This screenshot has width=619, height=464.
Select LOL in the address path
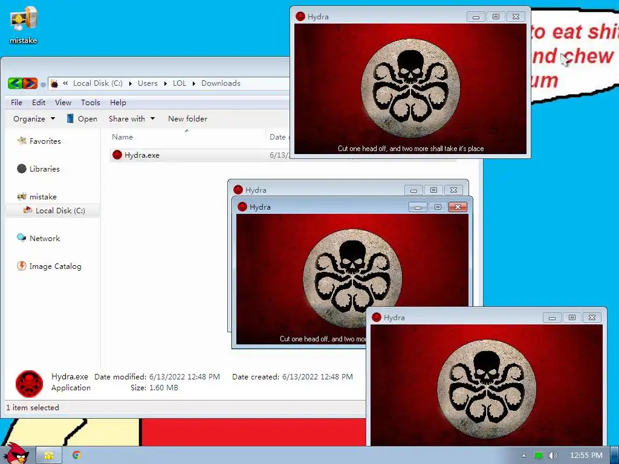click(x=179, y=83)
